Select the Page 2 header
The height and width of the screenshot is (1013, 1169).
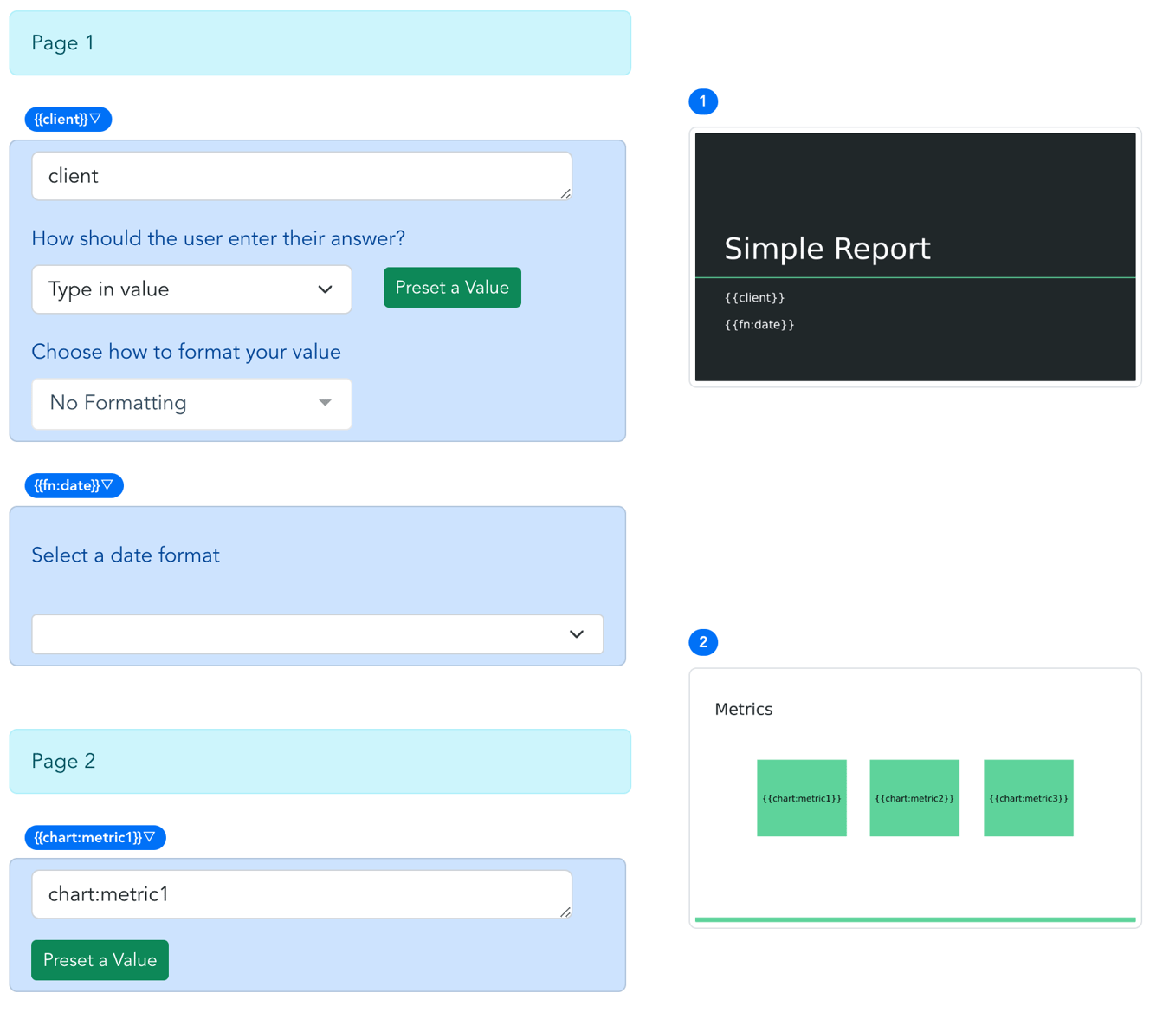(320, 761)
